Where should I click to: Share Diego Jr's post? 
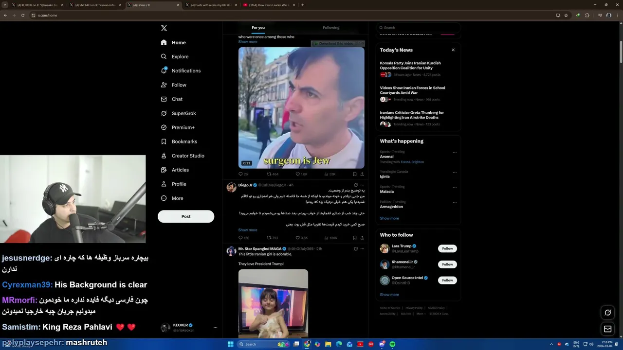pos(362,238)
